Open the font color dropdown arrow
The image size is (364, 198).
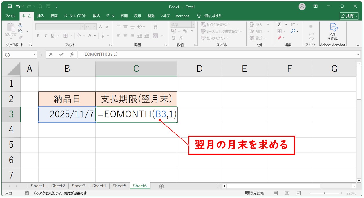click(x=95, y=36)
